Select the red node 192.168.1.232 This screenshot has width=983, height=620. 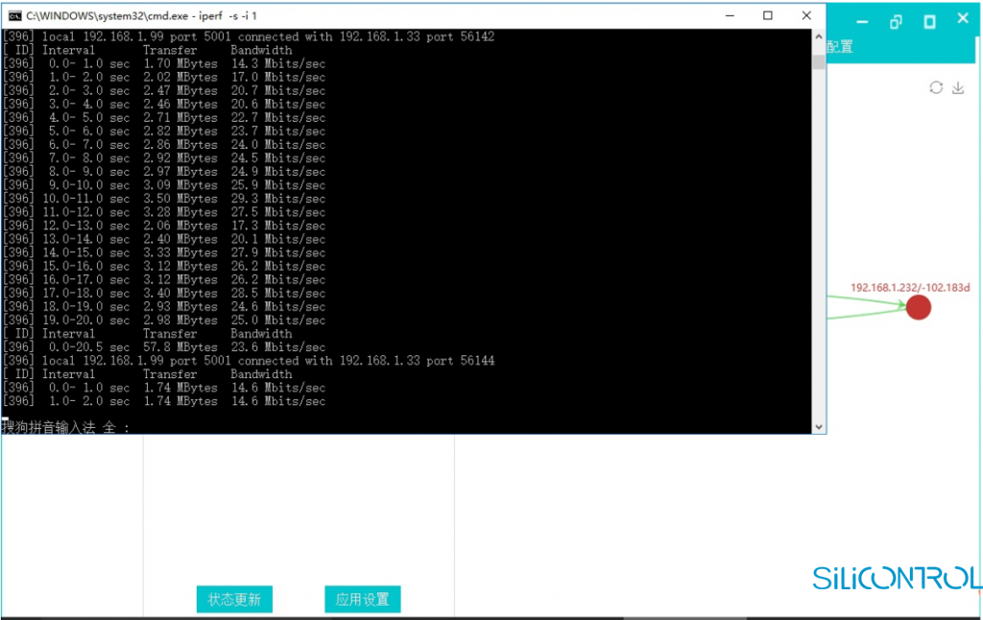click(x=918, y=307)
